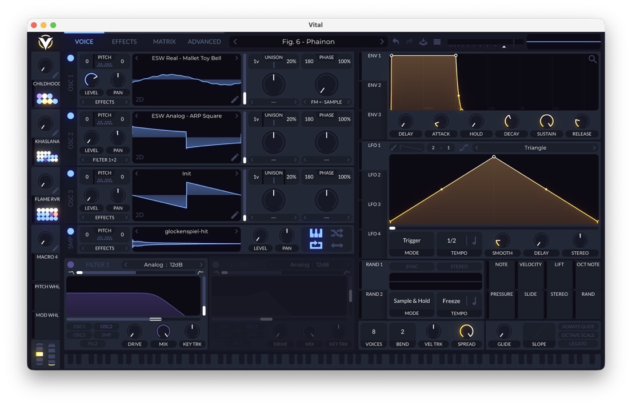Screen dimensions: 632x406
Task: Click the undo arrow icon
Action: pos(396,42)
